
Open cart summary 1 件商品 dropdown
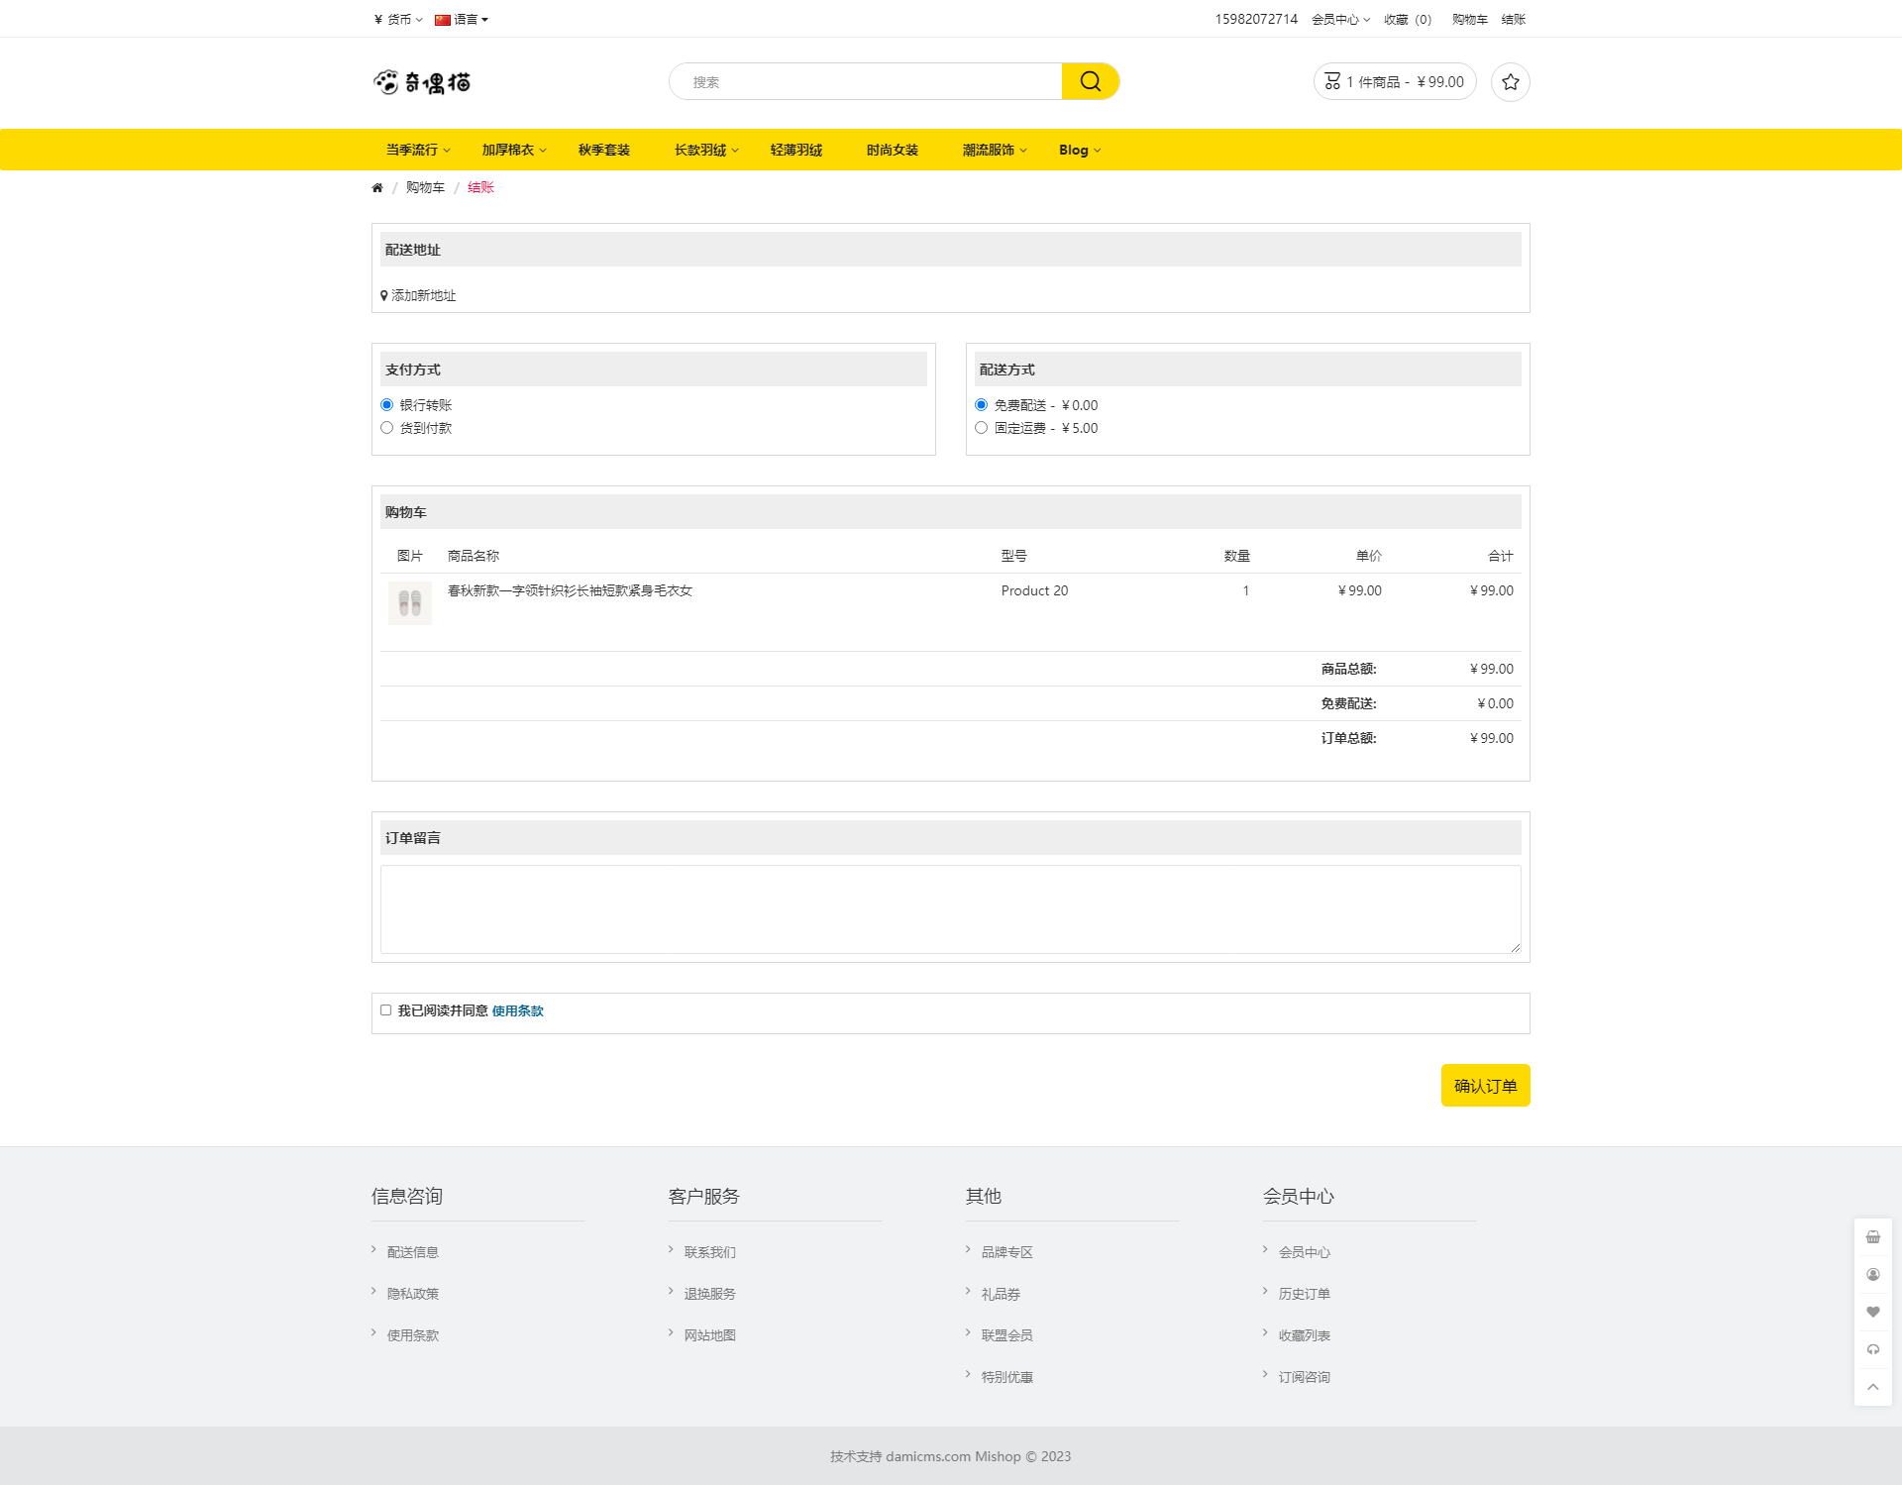point(1395,82)
